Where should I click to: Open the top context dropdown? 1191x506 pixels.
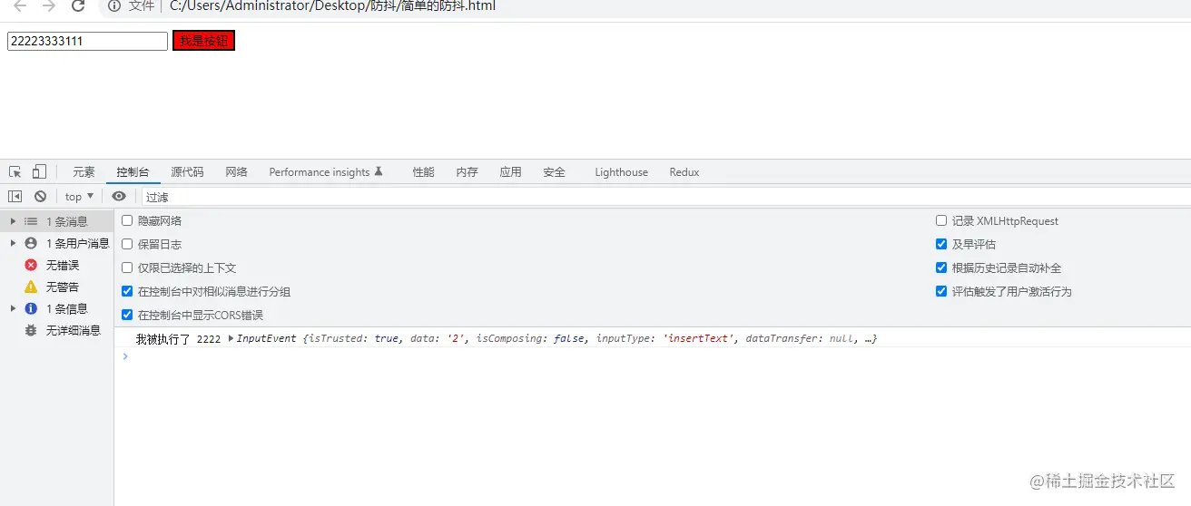point(79,196)
